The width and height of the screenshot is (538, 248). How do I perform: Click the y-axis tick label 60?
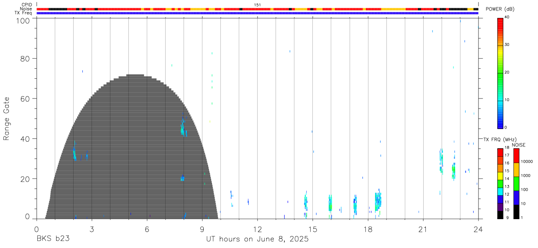pos(25,99)
